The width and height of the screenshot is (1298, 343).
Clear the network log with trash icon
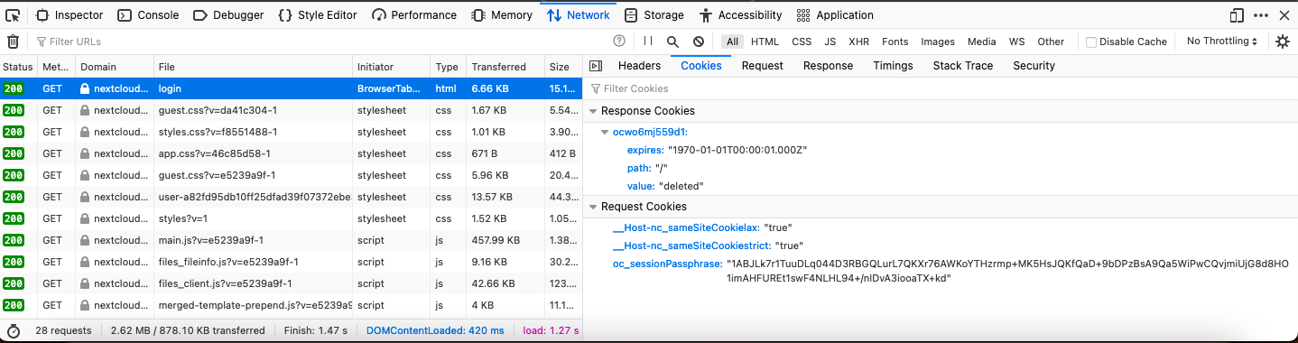coord(13,42)
